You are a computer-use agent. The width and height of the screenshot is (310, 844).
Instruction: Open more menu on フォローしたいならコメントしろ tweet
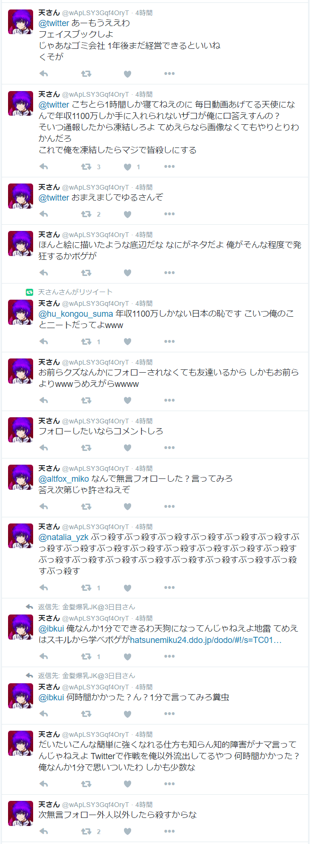(x=169, y=448)
